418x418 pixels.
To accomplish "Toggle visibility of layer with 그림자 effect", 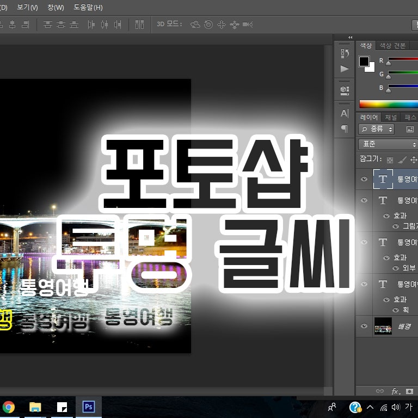I will point(364,200).
